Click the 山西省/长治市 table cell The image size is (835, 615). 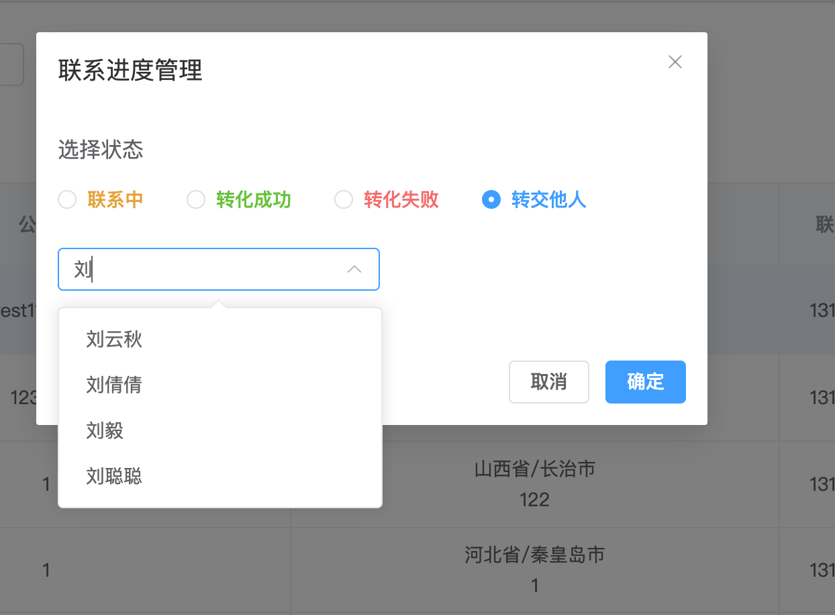534,469
